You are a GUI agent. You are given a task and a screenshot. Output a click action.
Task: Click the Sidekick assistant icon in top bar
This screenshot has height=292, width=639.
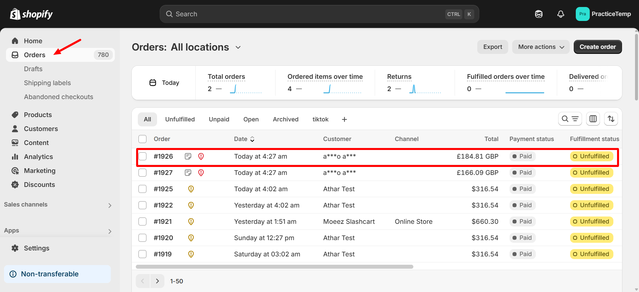click(x=538, y=14)
